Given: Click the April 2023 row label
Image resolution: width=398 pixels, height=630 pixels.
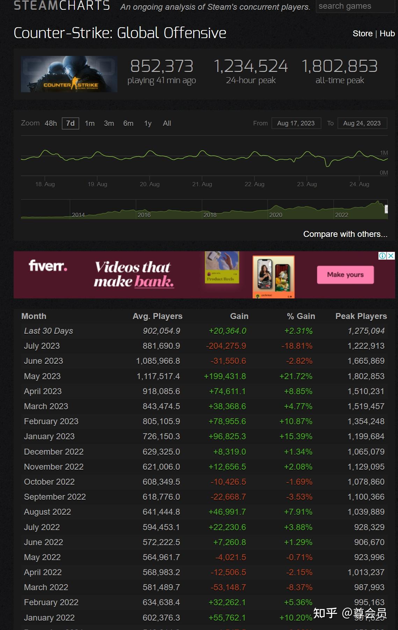Looking at the screenshot, I should (x=43, y=391).
